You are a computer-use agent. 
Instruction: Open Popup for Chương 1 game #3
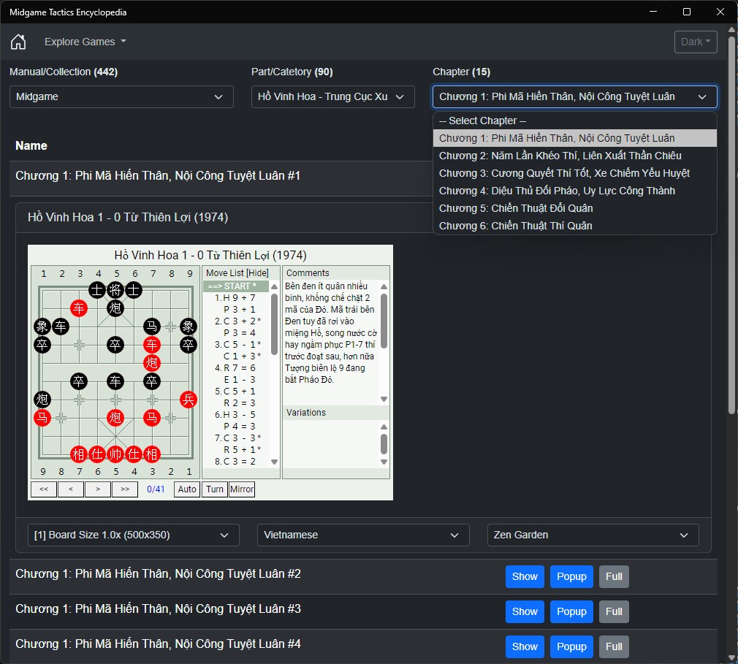[x=571, y=611]
